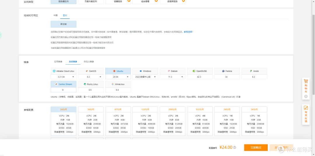Image resolution: width=315 pixels, height=156 pixels.
Task: Open Debian 11.3 version dropdown
Action: click(x=173, y=77)
